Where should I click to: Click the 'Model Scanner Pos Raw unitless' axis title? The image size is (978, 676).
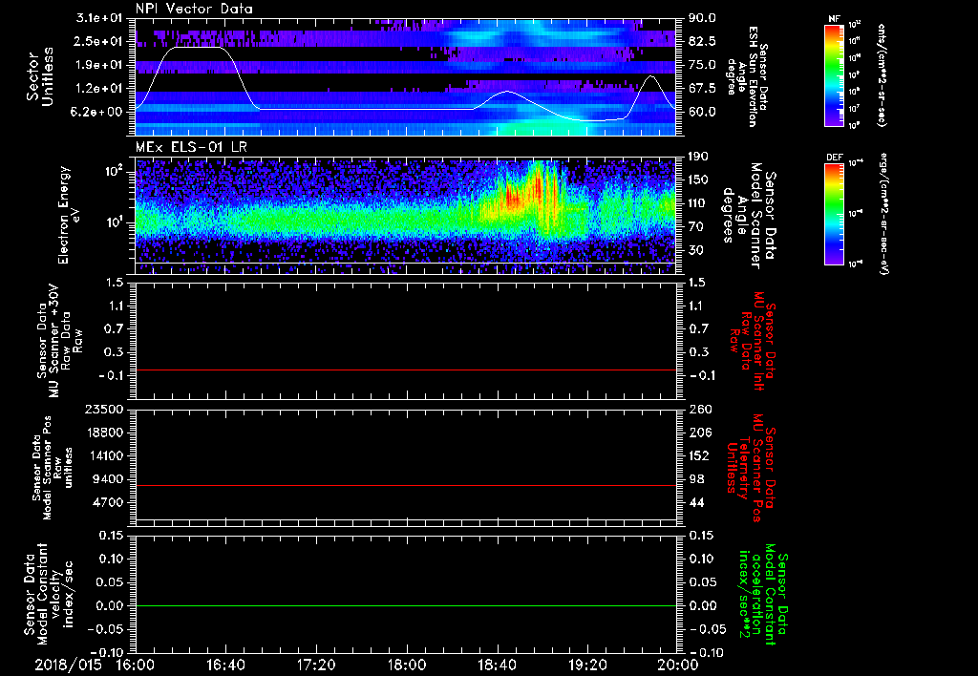coord(53,467)
